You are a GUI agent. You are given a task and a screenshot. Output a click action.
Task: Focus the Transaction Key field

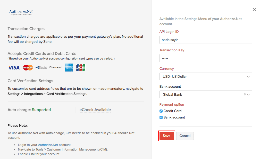click(206, 58)
